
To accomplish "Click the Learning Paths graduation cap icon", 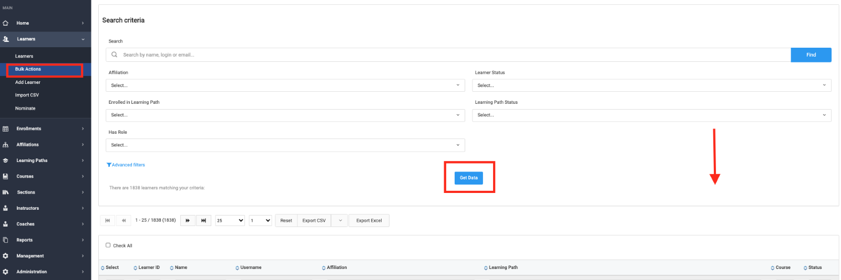I will pos(6,160).
